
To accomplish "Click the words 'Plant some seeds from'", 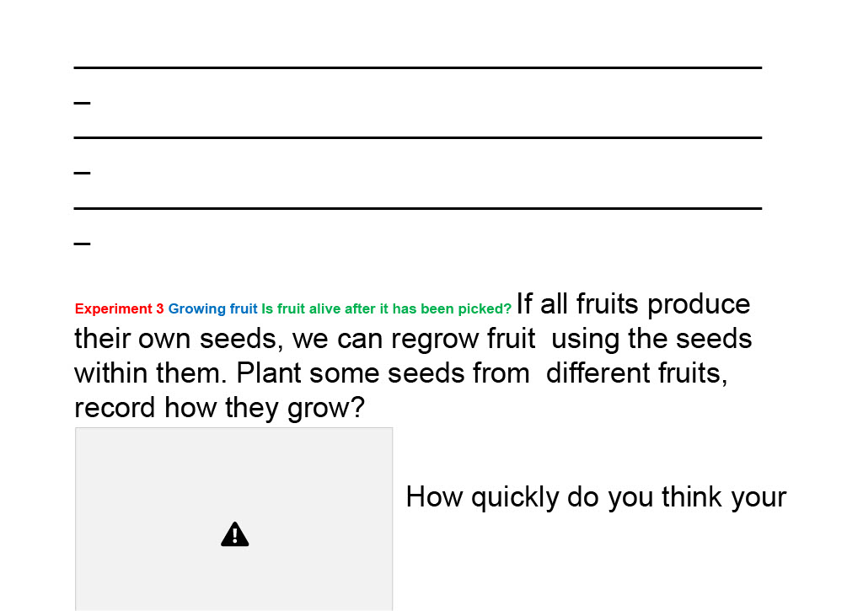I will [x=383, y=373].
